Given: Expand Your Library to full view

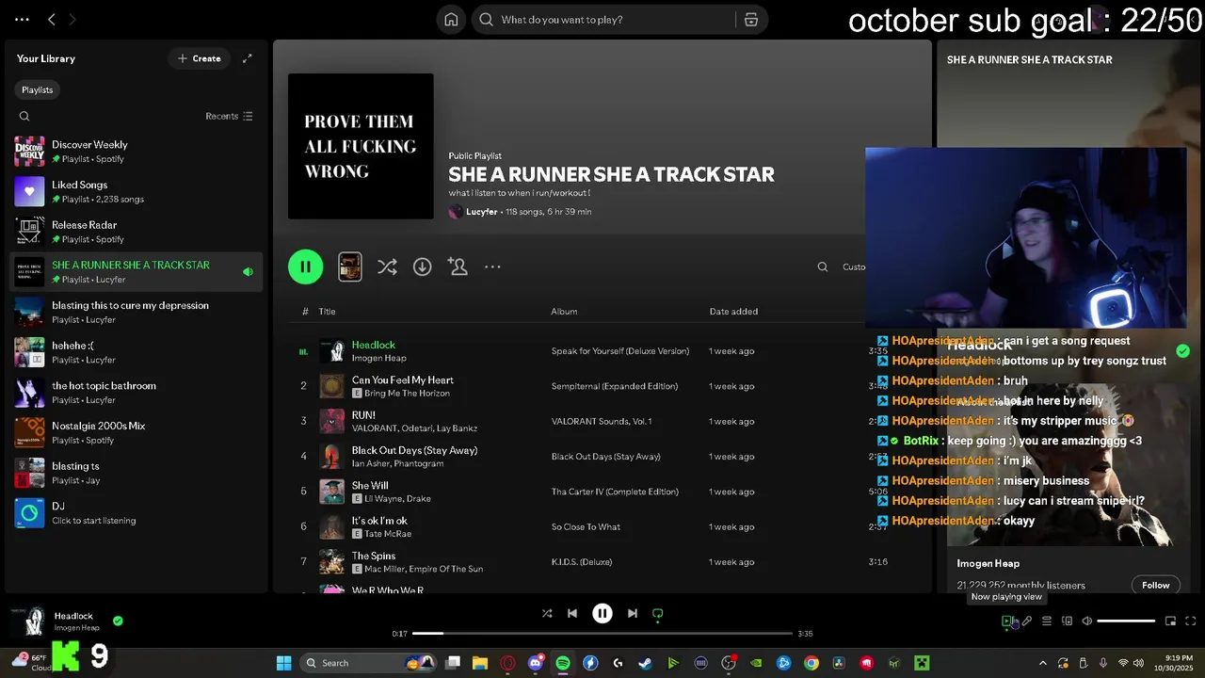Looking at the screenshot, I should (248, 58).
